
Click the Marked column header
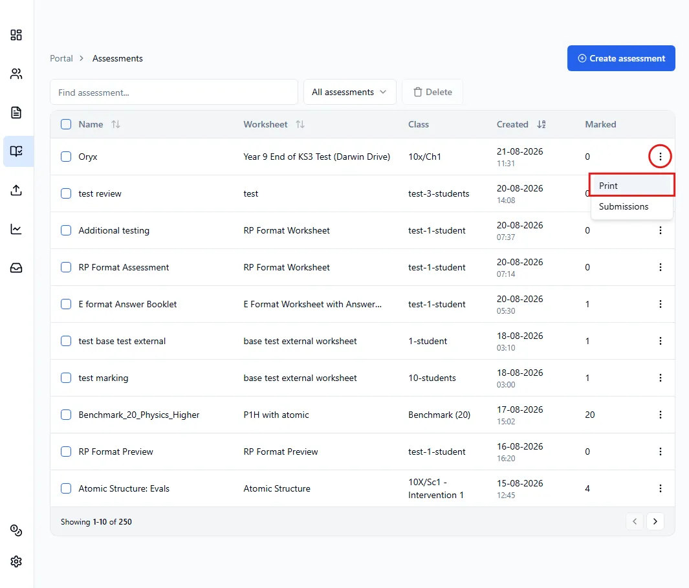coord(600,124)
